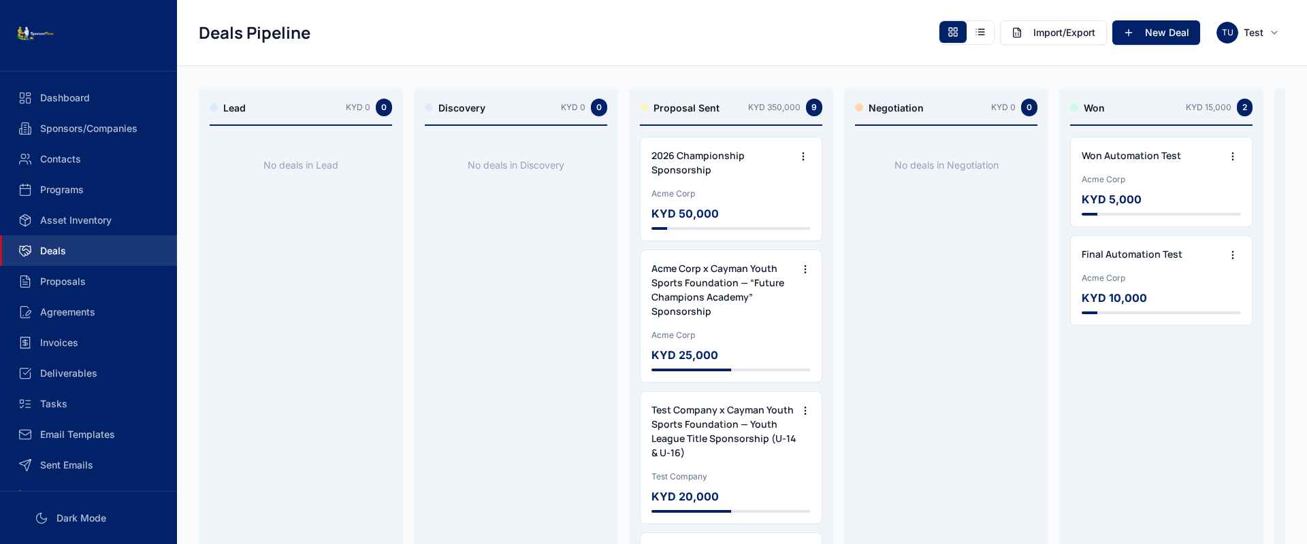Click the New Deal button

click(x=1156, y=33)
